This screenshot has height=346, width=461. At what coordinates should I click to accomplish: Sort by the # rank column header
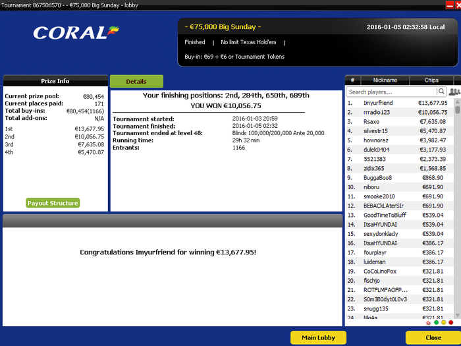coord(352,80)
